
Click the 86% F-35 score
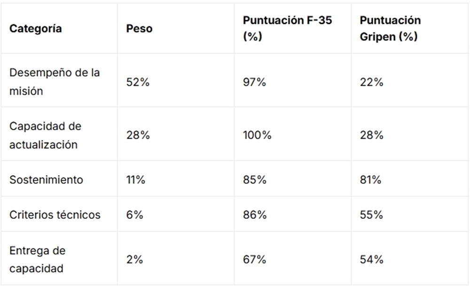255,215
